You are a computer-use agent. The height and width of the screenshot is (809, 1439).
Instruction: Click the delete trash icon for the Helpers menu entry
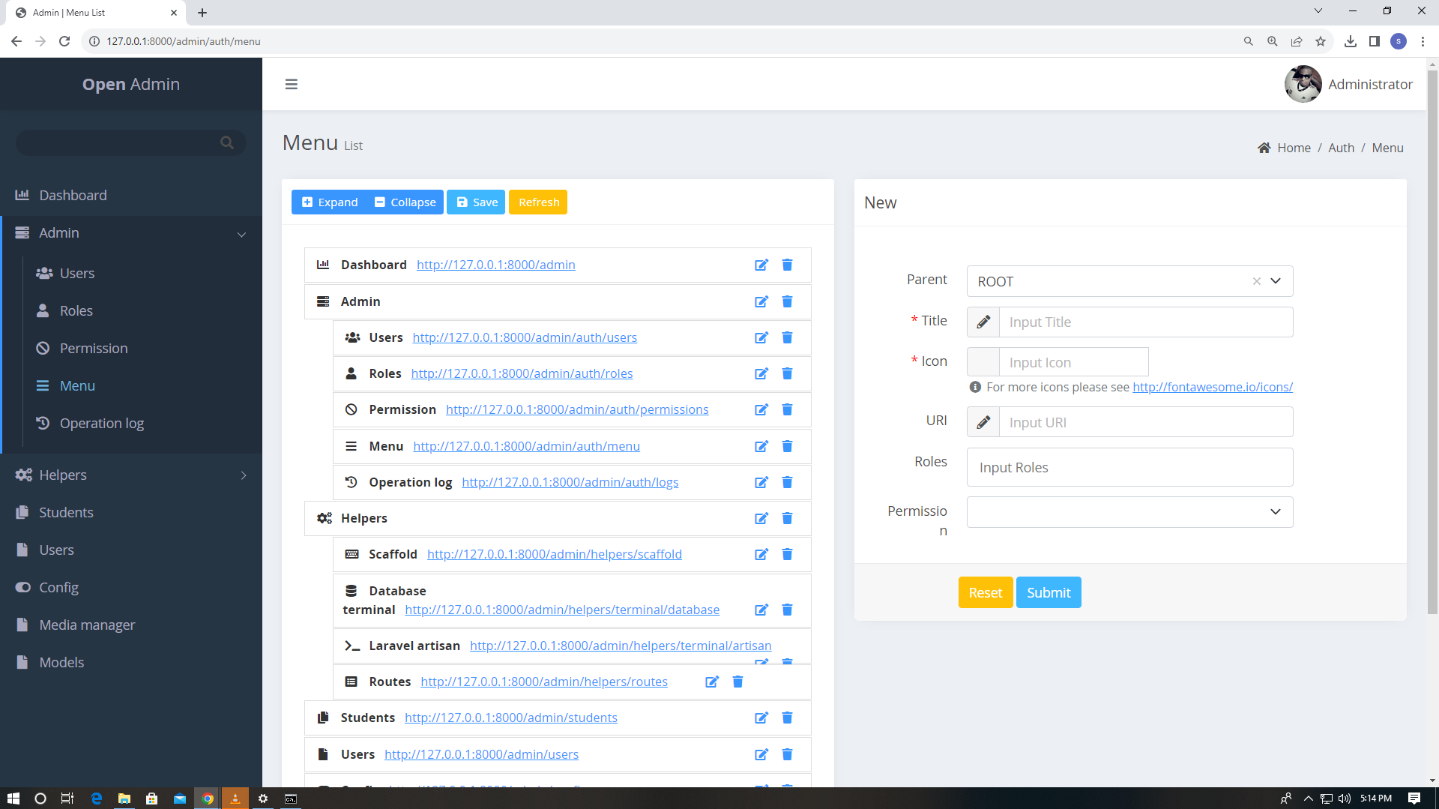(x=787, y=518)
